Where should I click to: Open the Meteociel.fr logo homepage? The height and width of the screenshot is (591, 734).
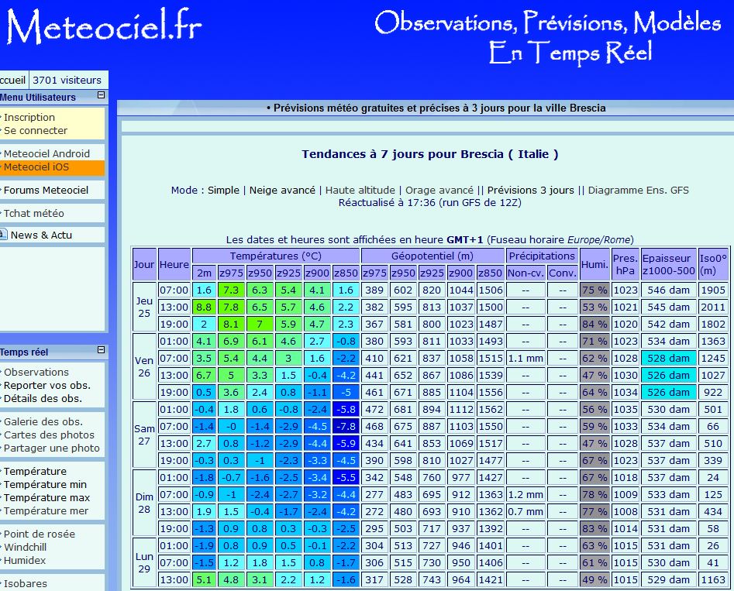103,26
